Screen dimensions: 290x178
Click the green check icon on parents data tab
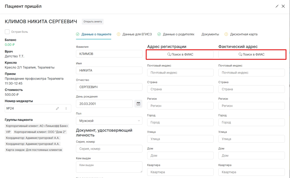(159, 34)
